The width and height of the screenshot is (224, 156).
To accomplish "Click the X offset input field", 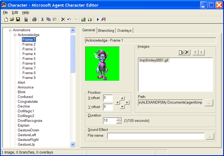I will click(x=108, y=98).
